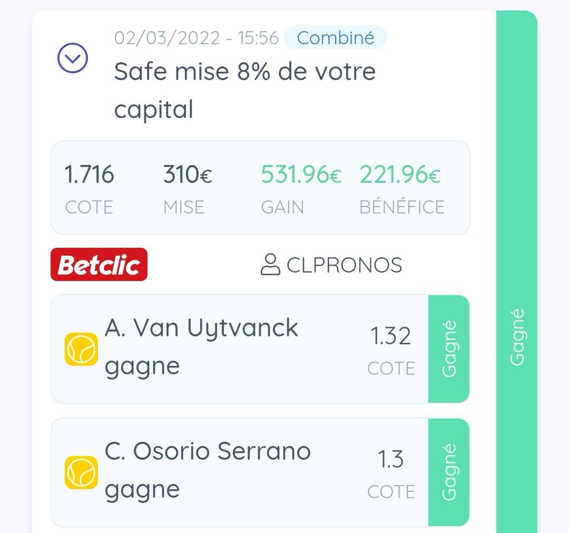This screenshot has width=569, height=533.
Task: Click the Gagné status on Van Uytvanck bet
Action: point(449,349)
